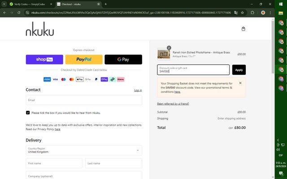View site information icon in address bar
Viewport: 287px width, 179px height.
pos(27,13)
